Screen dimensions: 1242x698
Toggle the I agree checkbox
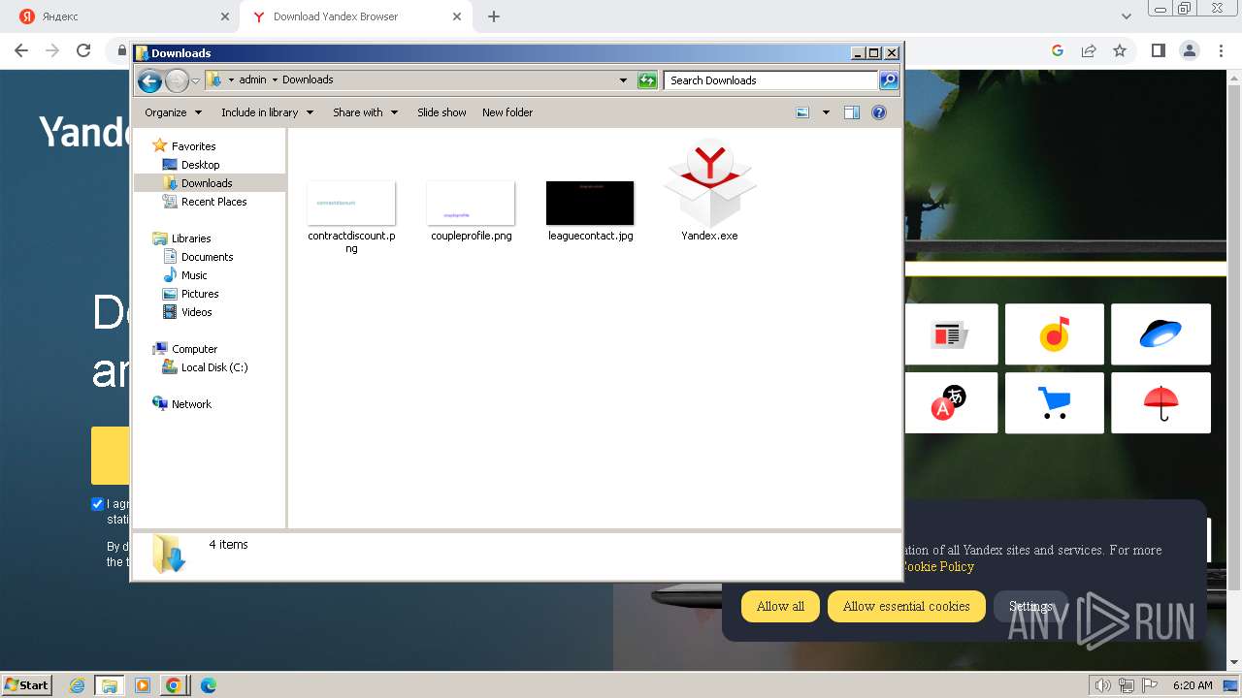pos(97,504)
